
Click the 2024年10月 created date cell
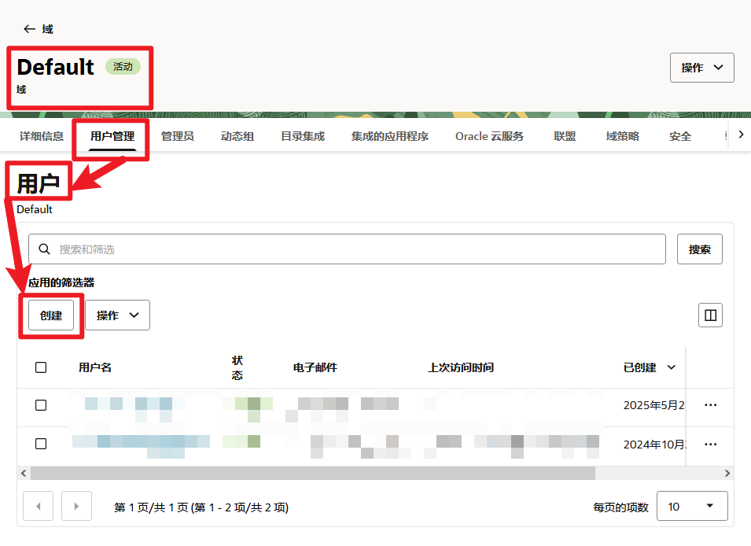(x=655, y=445)
